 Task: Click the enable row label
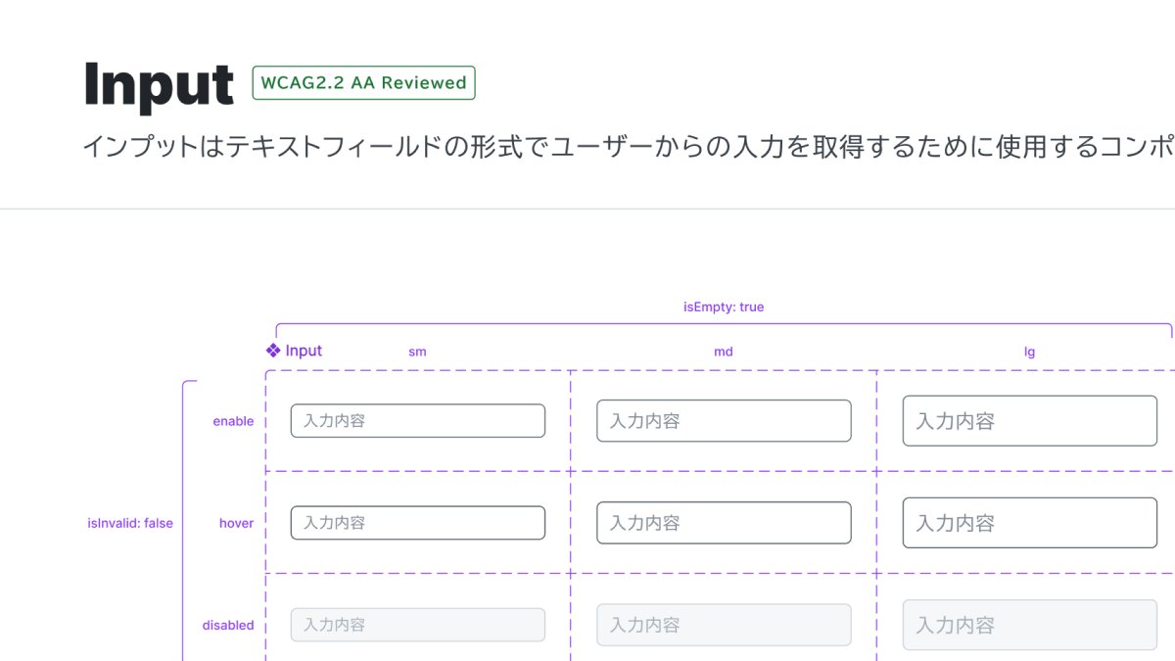pyautogui.click(x=234, y=420)
